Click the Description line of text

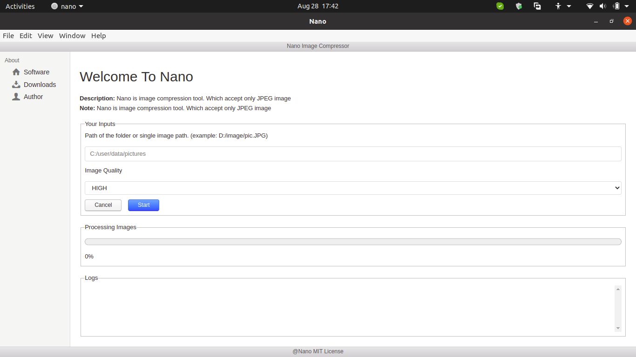click(185, 99)
